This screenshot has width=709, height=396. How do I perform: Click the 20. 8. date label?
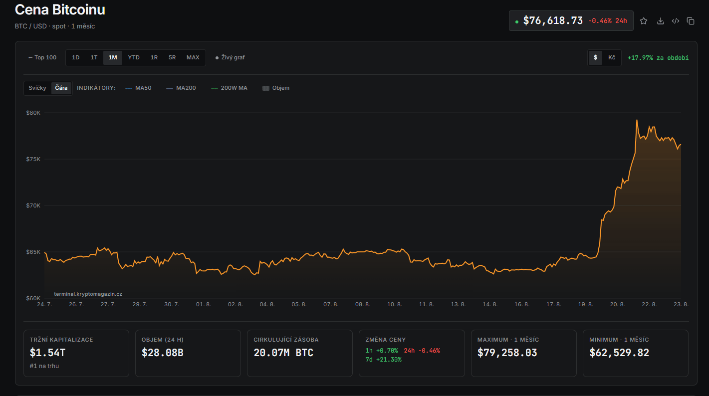[617, 304]
